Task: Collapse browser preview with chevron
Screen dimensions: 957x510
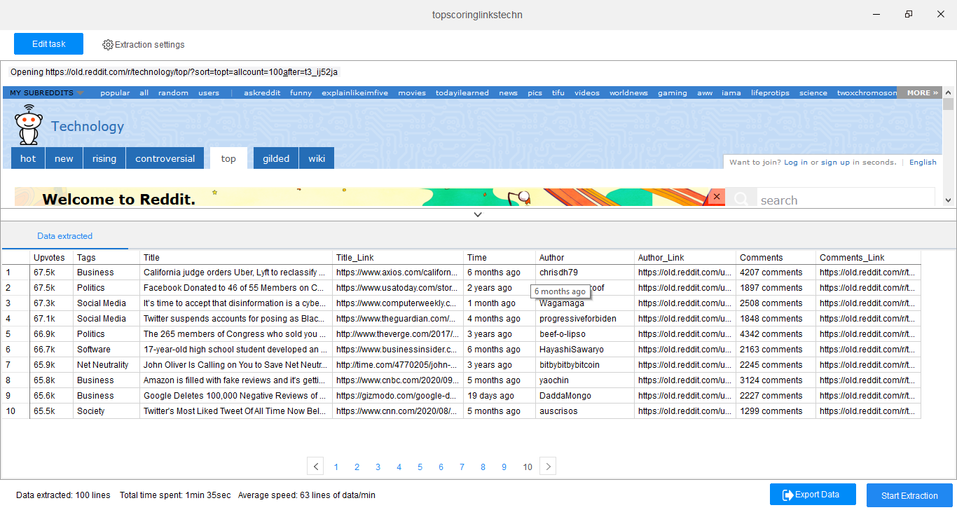Action: pos(478,214)
